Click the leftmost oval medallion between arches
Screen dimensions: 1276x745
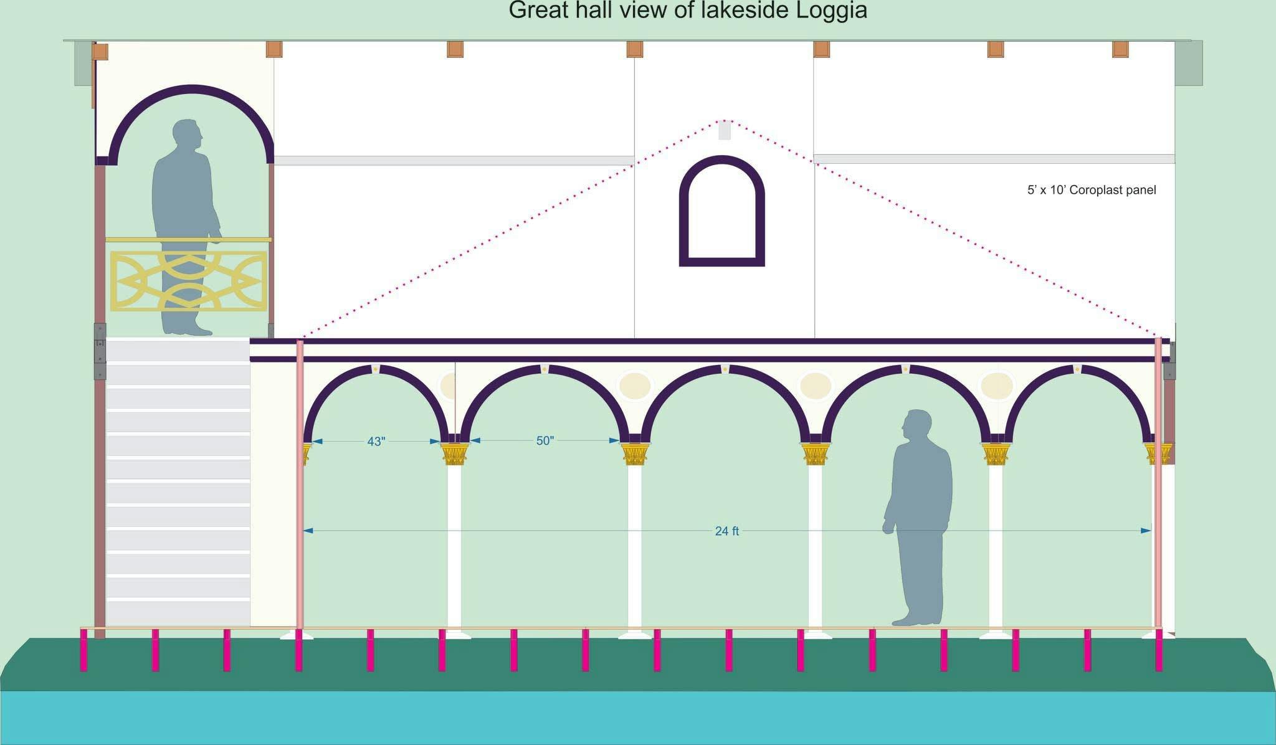(x=447, y=386)
